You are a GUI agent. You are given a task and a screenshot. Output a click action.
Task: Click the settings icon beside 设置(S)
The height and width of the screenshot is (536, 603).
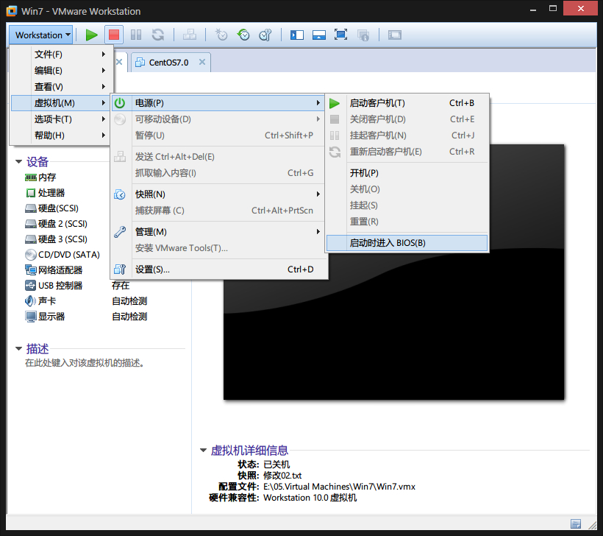pyautogui.click(x=120, y=269)
